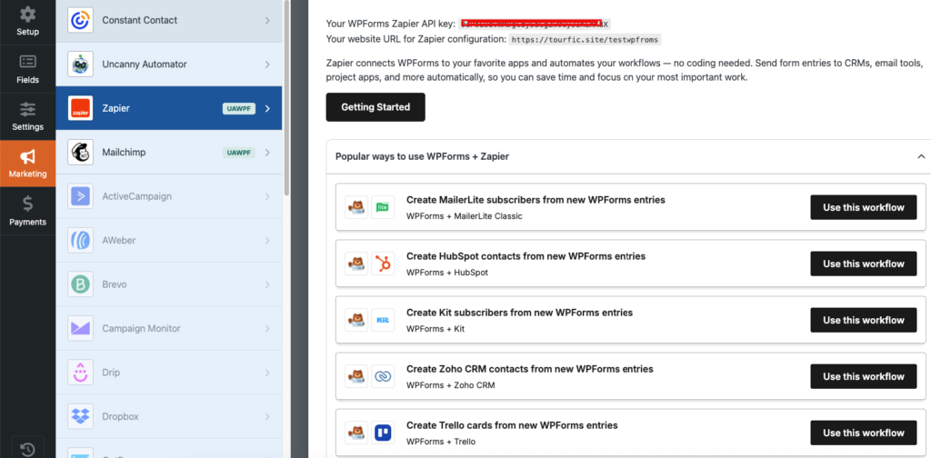Open the Setup tab in sidebar
The width and height of the screenshot is (931, 458).
coord(27,22)
